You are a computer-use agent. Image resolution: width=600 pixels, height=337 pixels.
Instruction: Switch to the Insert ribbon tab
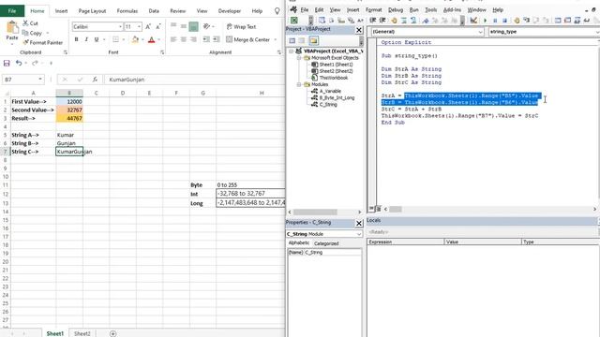point(61,11)
